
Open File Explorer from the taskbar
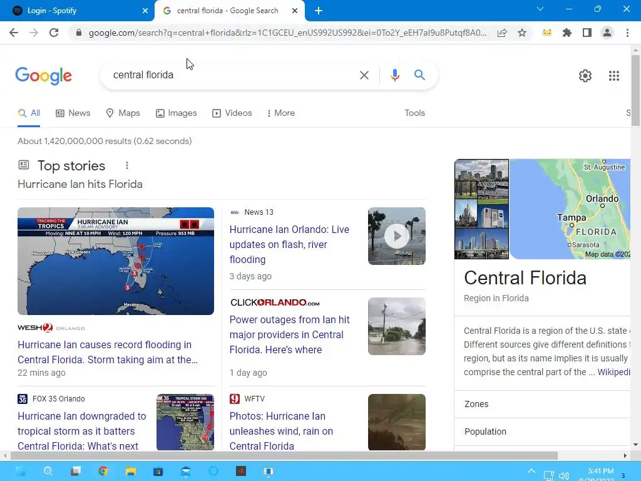click(131, 471)
